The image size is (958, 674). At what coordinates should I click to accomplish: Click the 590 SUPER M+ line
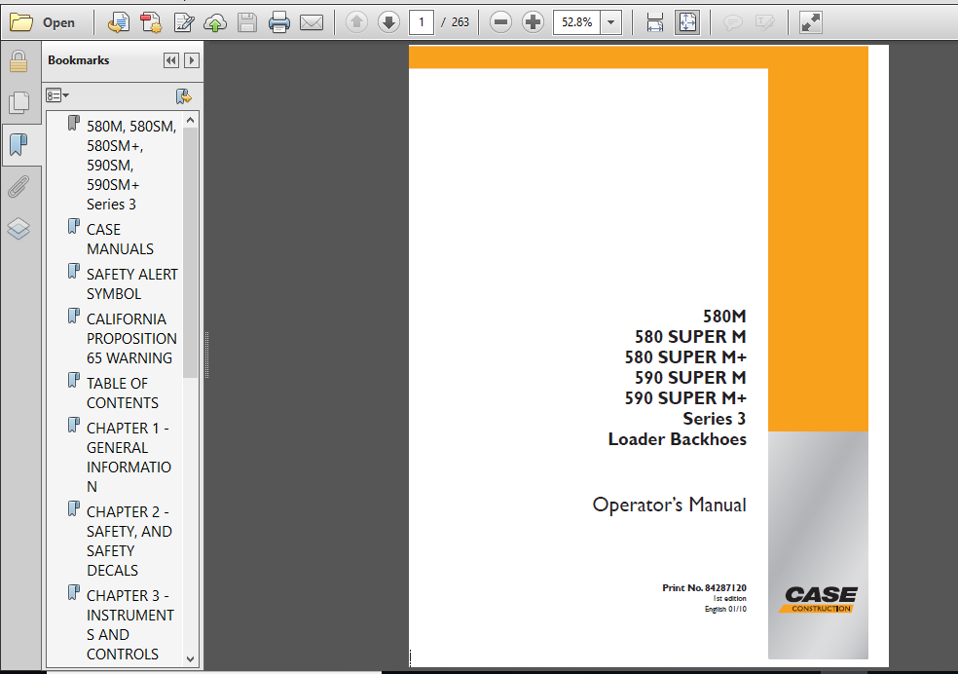(684, 397)
